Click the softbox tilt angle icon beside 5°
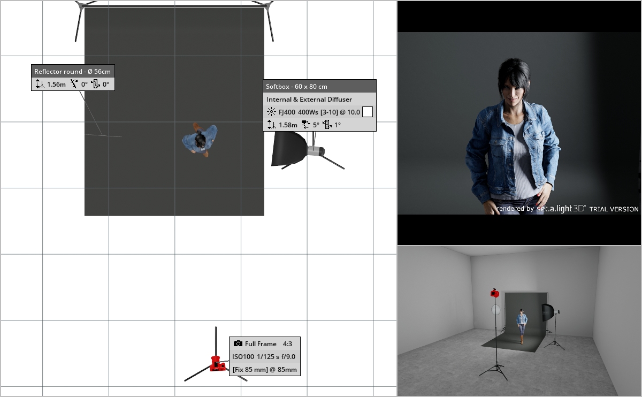This screenshot has width=642, height=397. [x=307, y=125]
